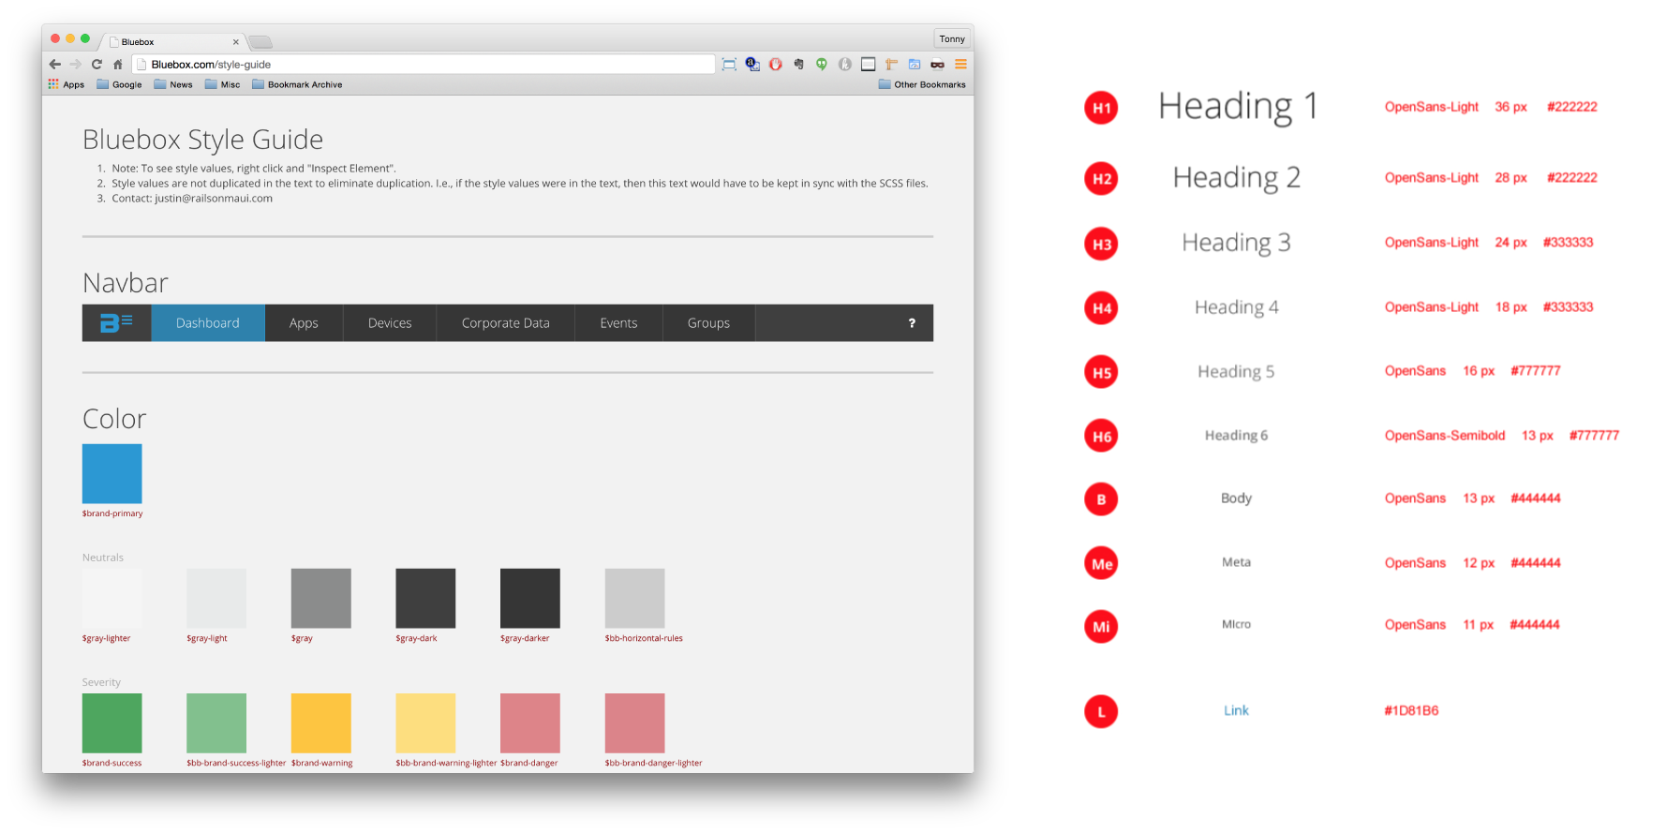The image size is (1666, 833).
Task: Click the $brand-primary blue color swatch
Action: (112, 474)
